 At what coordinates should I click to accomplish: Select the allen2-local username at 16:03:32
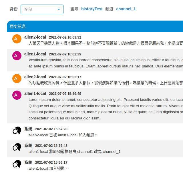pos(35,37)
